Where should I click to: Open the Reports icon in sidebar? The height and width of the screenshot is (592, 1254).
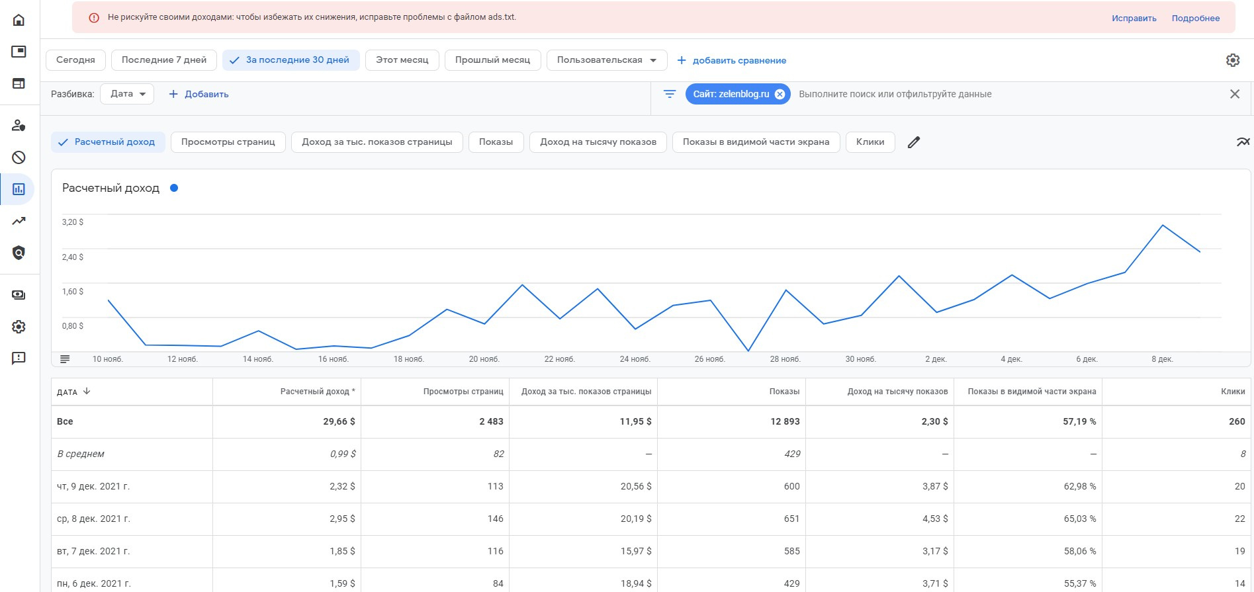(19, 189)
